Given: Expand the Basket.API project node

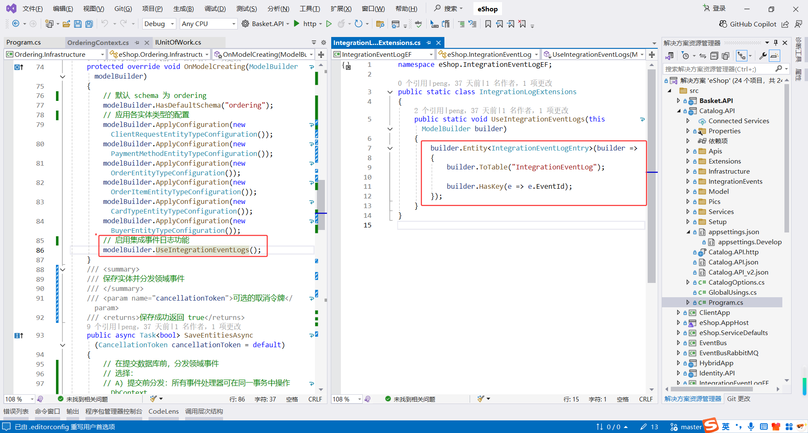Looking at the screenshot, I should coord(678,101).
